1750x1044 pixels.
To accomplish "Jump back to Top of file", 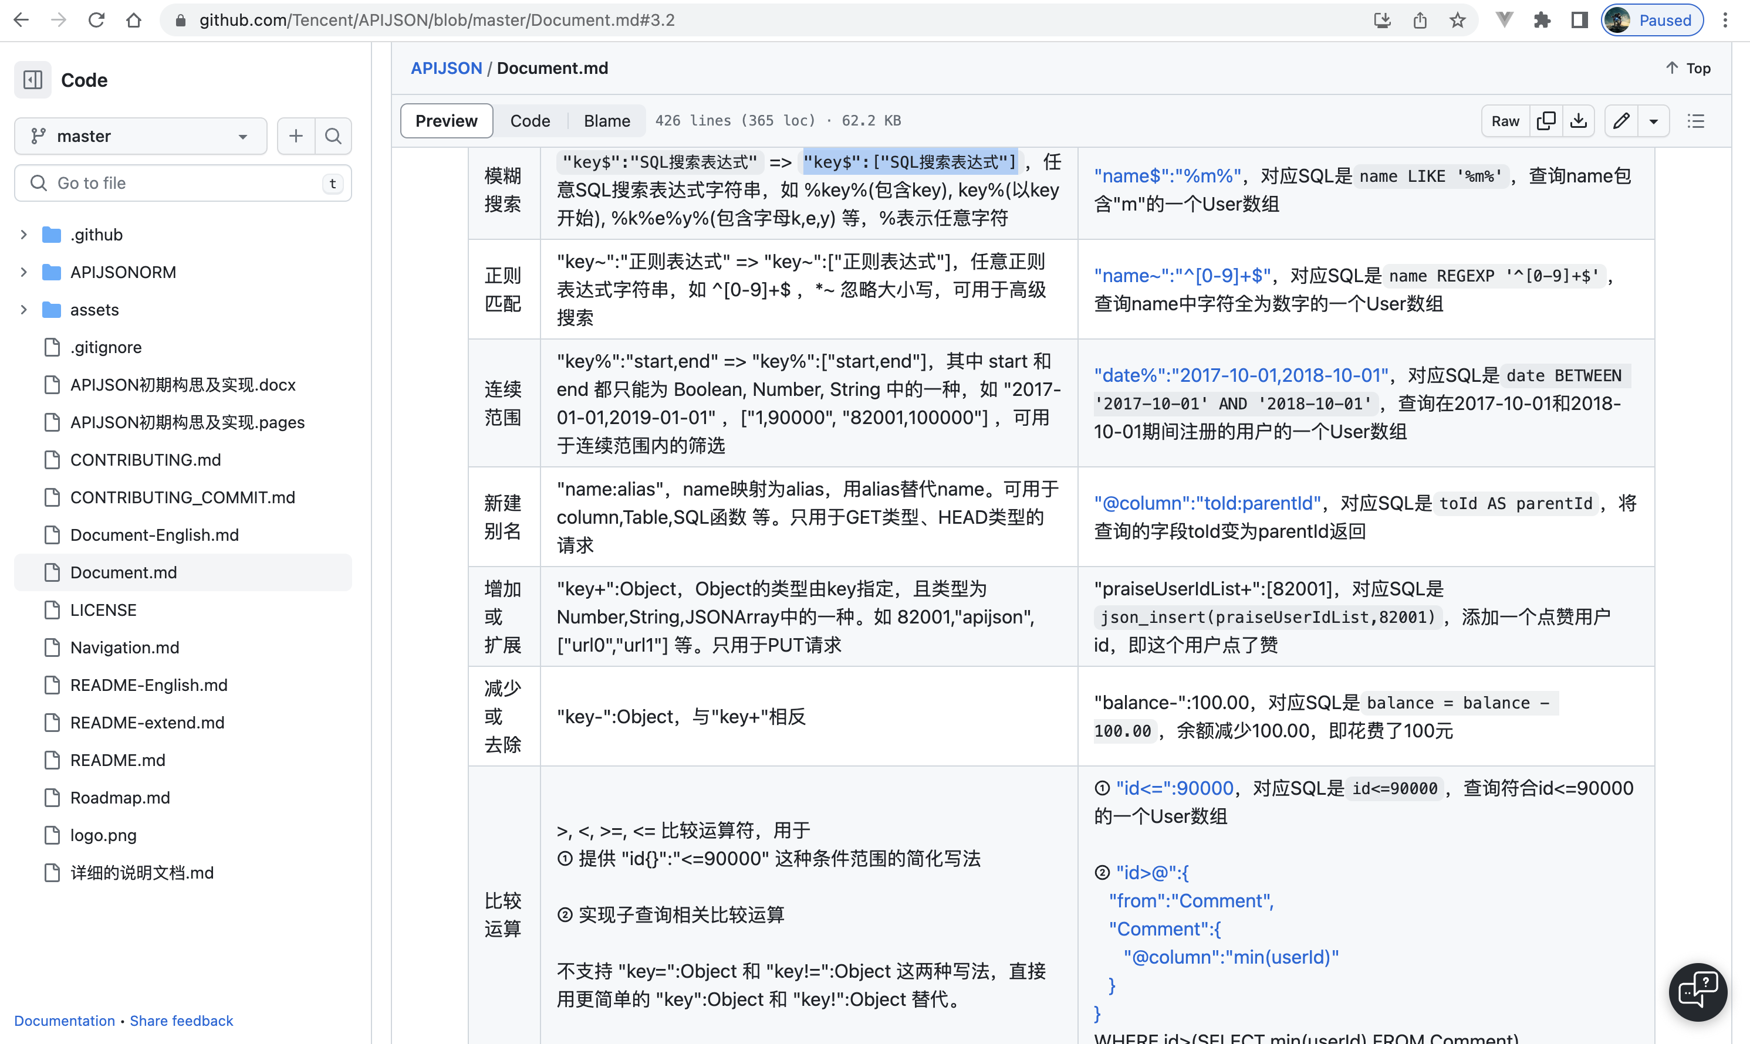I will [x=1687, y=67].
